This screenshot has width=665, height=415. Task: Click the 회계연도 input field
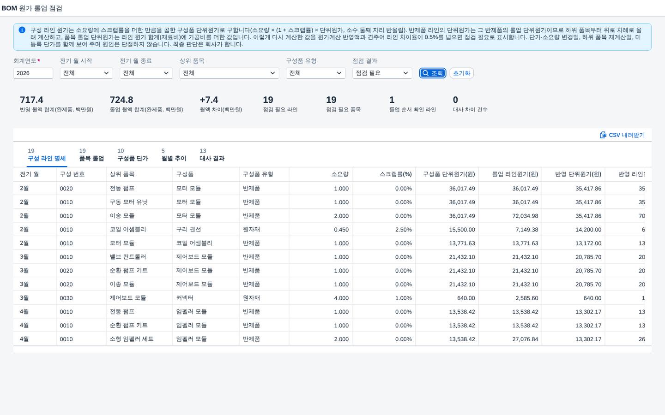[33, 73]
